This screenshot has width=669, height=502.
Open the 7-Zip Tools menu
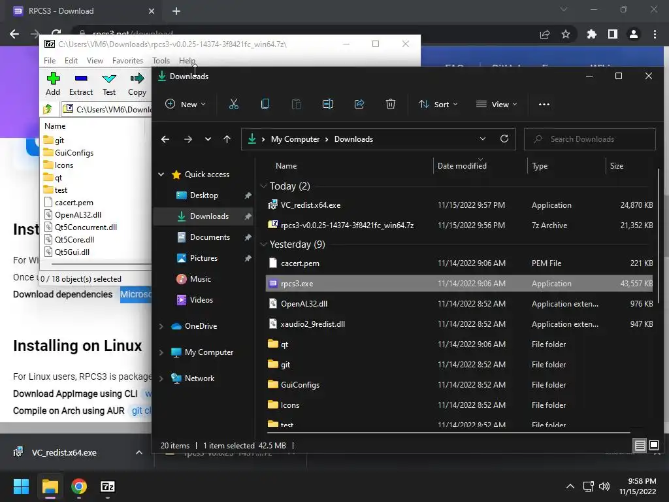[x=161, y=61]
